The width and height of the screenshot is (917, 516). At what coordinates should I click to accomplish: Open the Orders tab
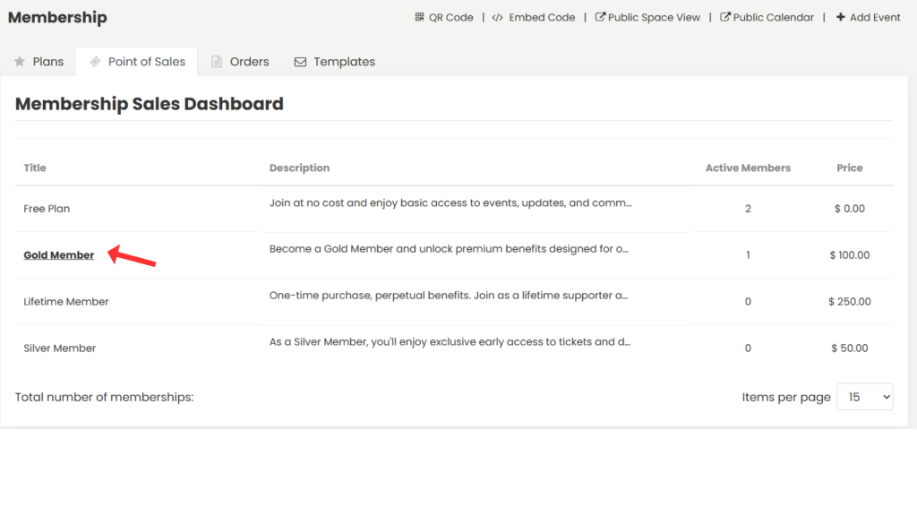pos(240,62)
